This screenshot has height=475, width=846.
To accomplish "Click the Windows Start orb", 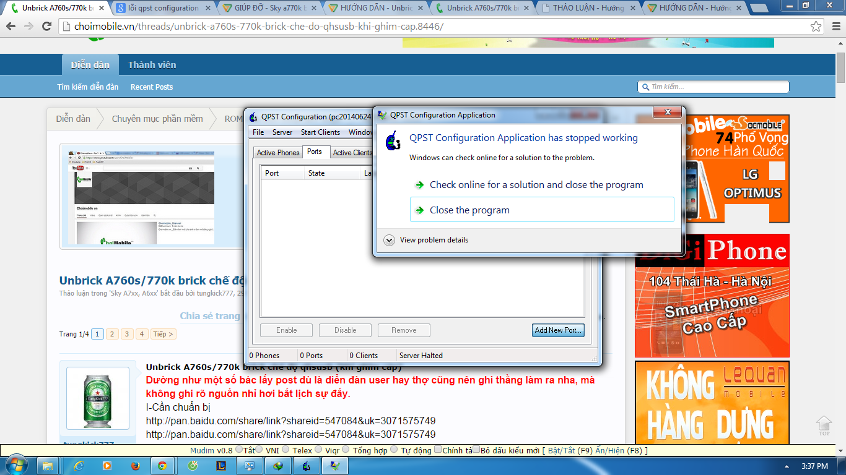I will click(15, 464).
